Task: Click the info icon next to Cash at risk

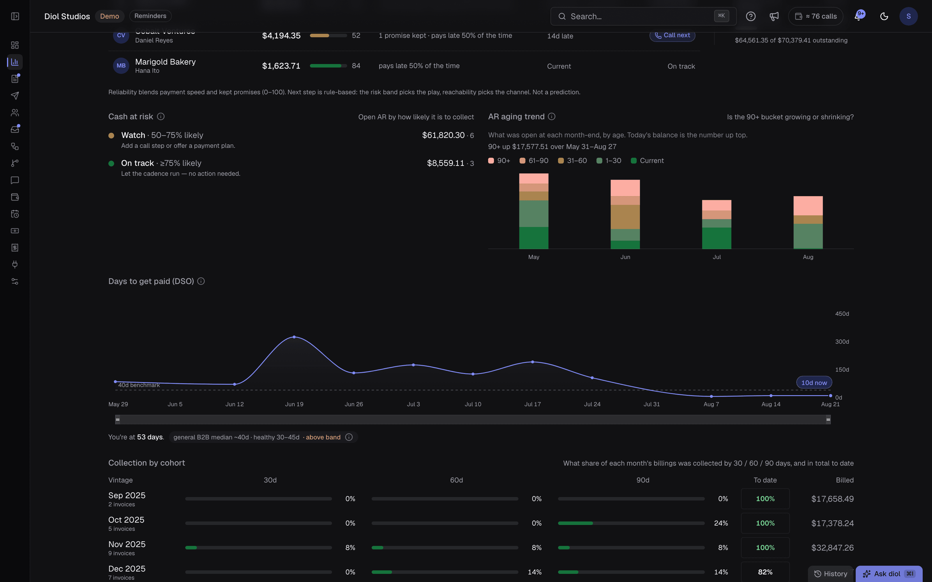Action: coord(161,117)
